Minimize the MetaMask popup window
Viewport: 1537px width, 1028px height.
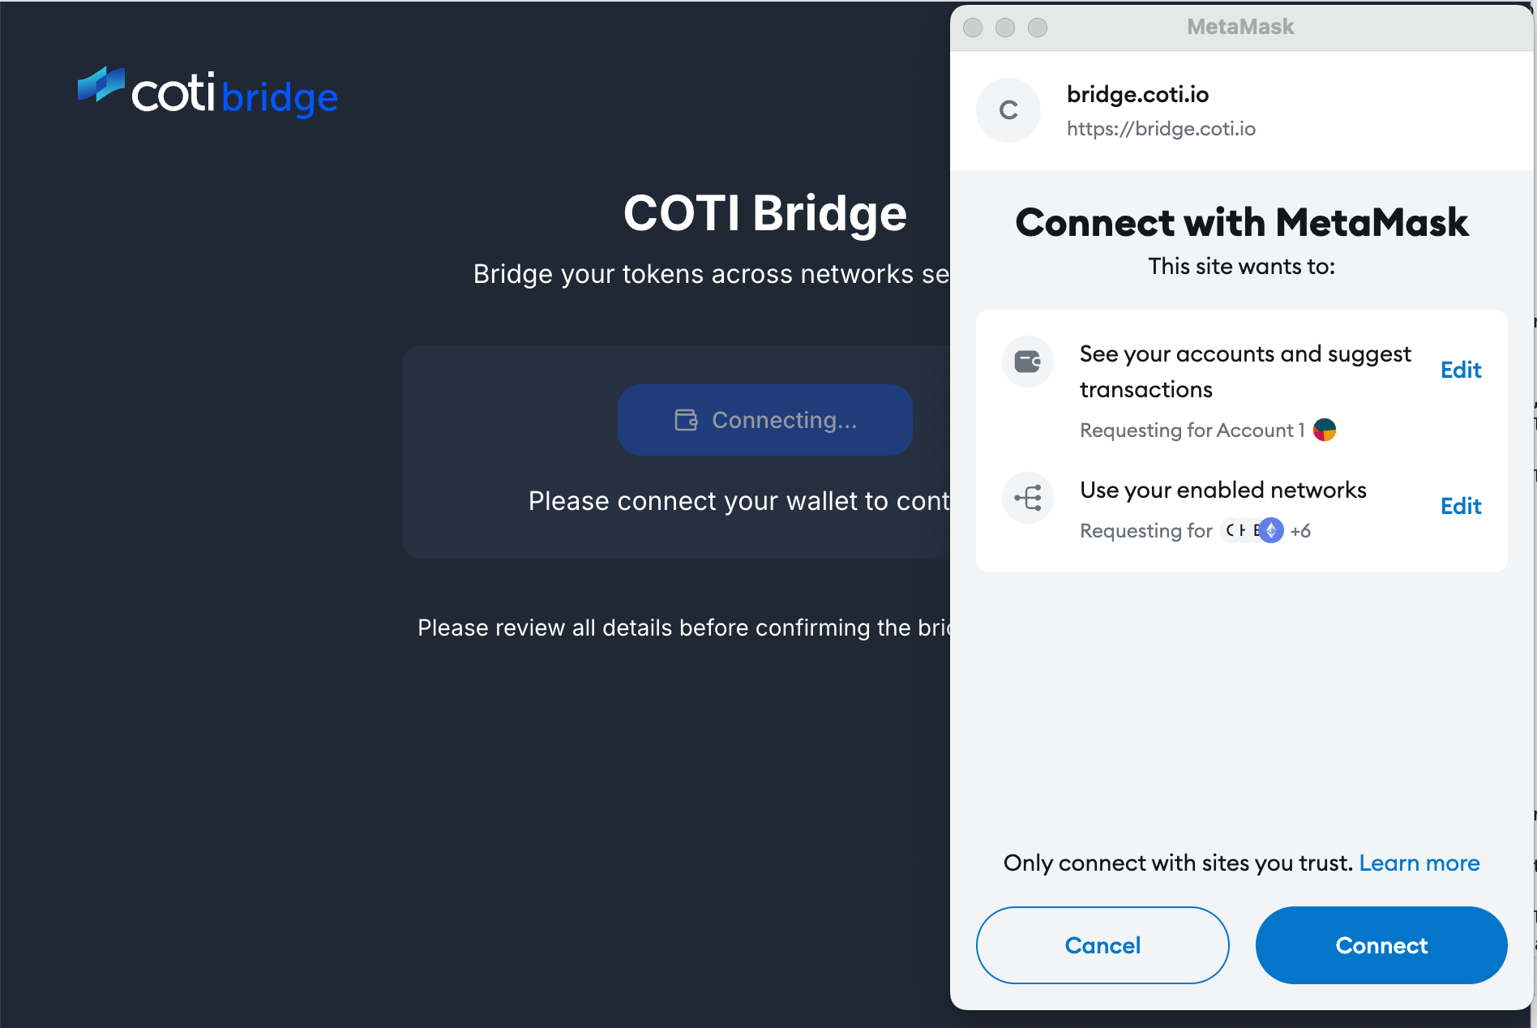[1005, 28]
